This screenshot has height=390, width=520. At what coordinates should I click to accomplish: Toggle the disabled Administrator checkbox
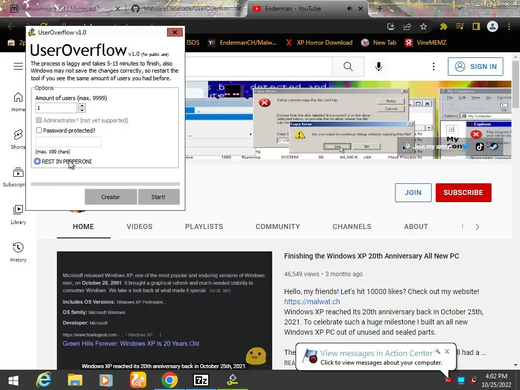[x=39, y=120]
